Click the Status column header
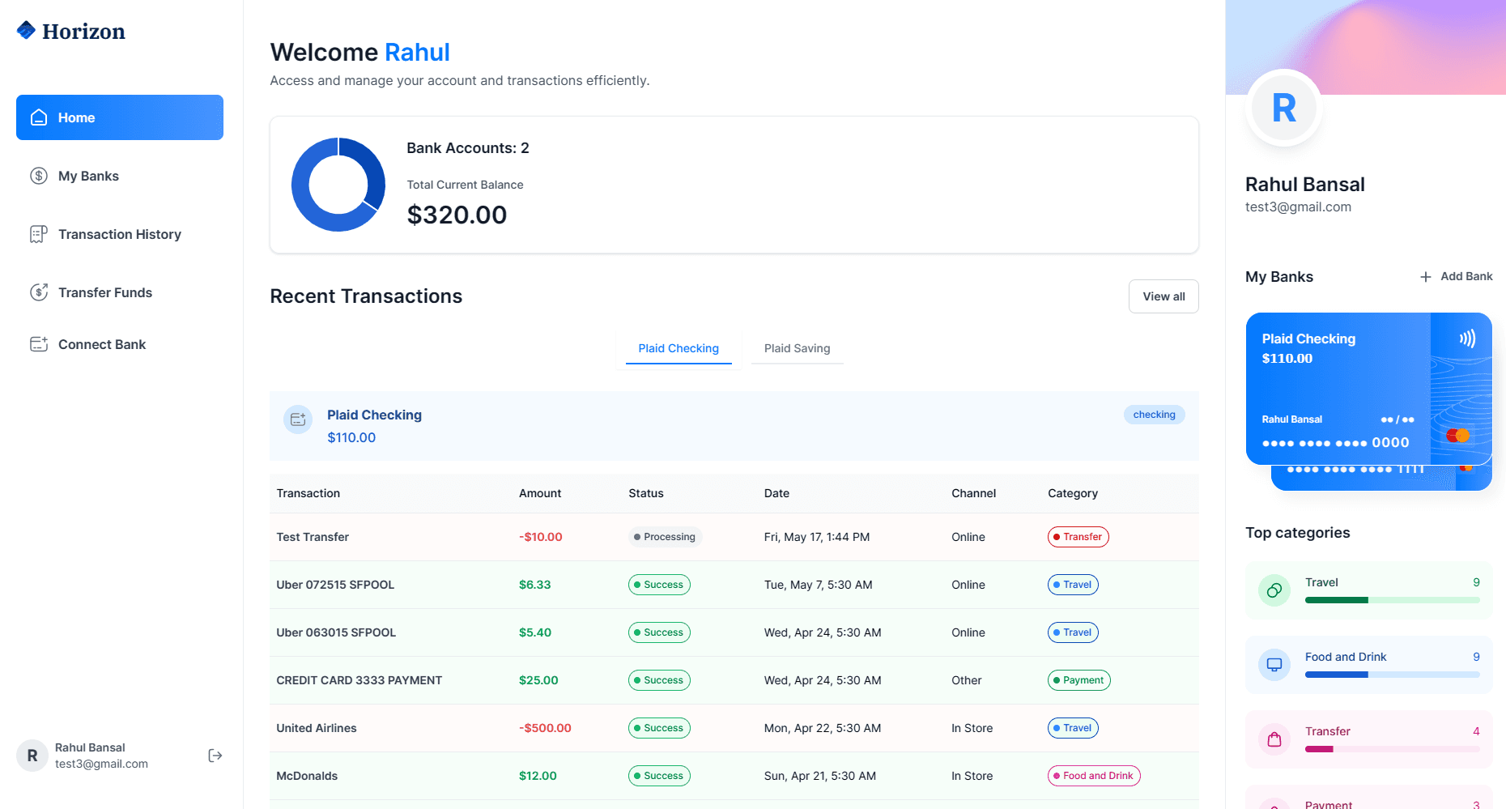The image size is (1506, 809). [645, 493]
